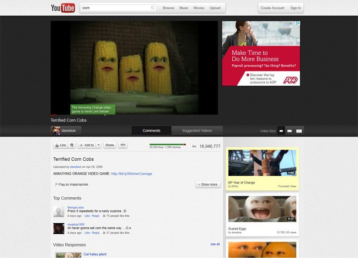Select the large video size icon

click(299, 131)
